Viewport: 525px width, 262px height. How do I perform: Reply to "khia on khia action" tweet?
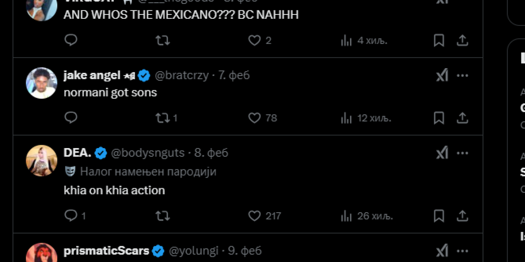(x=71, y=216)
